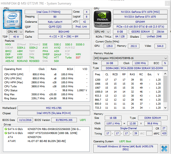This screenshot has width=171, height=154.
Task: Open the GPU #0 selector dropdown
Action: [102, 32]
